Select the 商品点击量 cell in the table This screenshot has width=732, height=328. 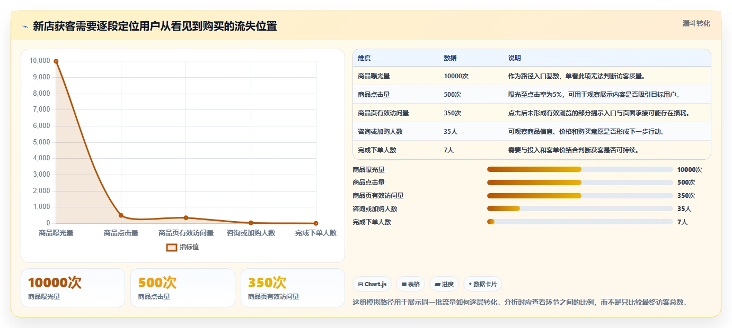point(374,95)
